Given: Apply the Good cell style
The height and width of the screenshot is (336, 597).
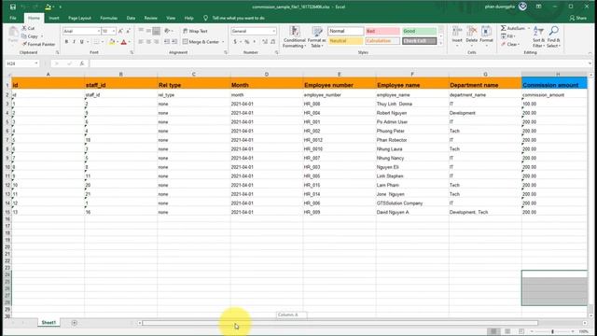Looking at the screenshot, I should point(419,31).
